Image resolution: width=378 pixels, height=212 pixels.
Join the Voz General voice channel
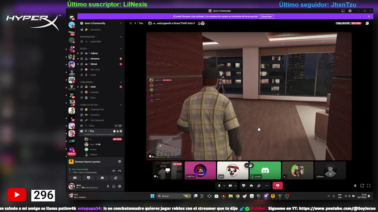tap(101, 120)
